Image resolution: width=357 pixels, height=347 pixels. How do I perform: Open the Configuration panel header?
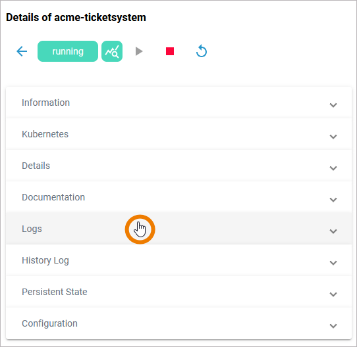[x=178, y=323]
